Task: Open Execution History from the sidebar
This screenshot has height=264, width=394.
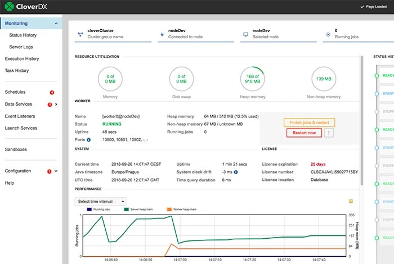Action: pos(22,59)
